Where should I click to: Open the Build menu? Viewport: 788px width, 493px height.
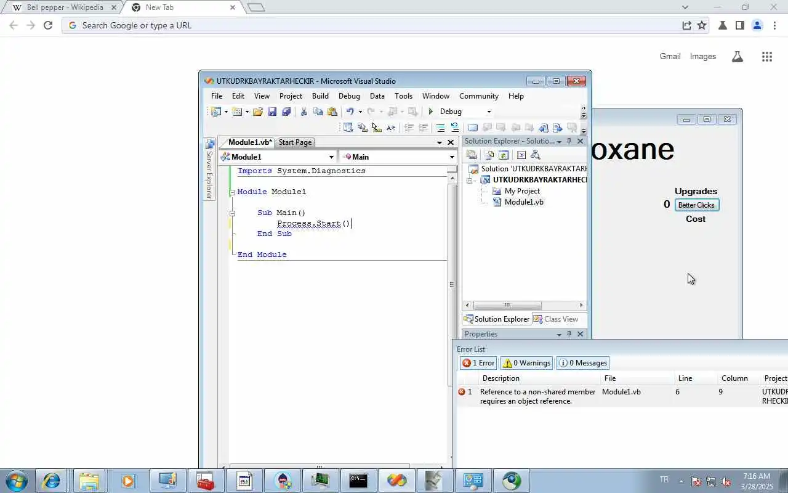pos(320,96)
